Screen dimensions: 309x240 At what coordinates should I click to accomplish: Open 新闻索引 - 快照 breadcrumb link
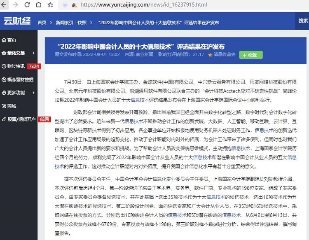71,22
